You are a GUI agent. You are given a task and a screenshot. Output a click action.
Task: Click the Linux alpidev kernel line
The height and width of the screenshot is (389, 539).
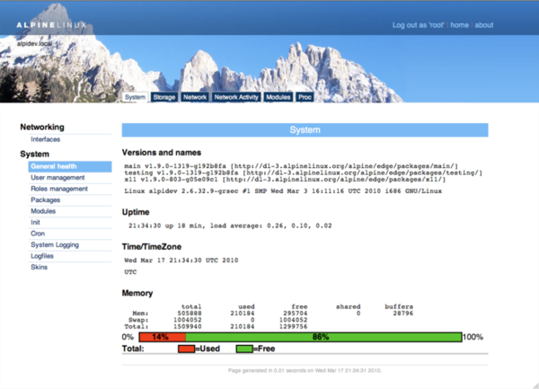coord(283,191)
